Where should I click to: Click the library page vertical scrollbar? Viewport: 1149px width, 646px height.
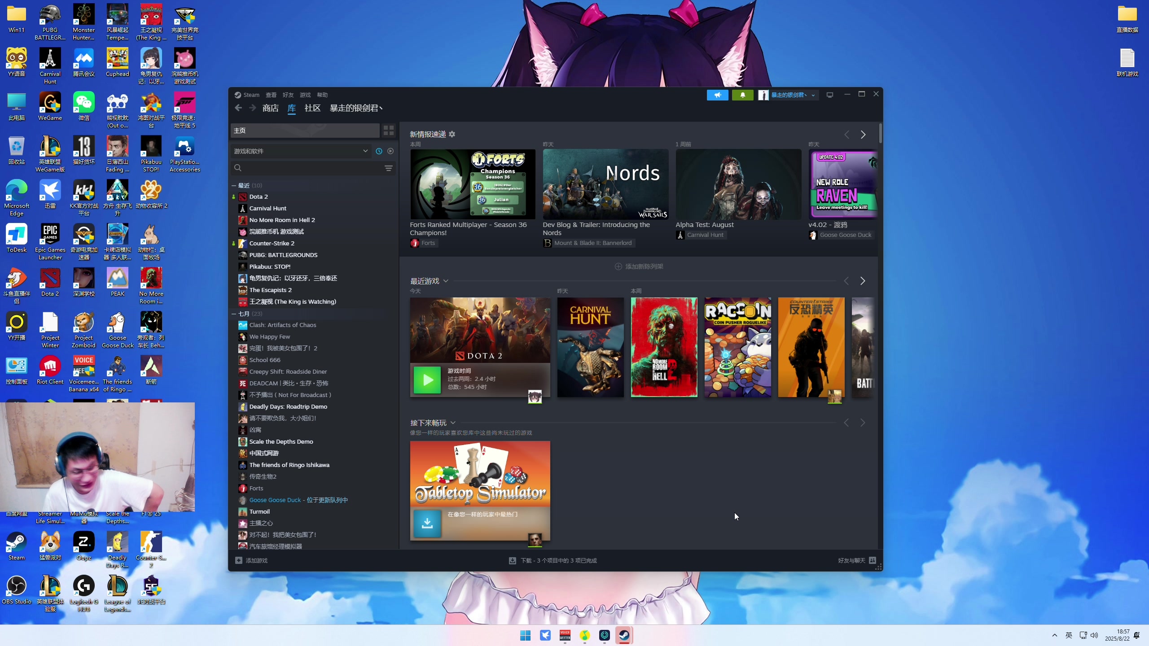tap(880, 133)
